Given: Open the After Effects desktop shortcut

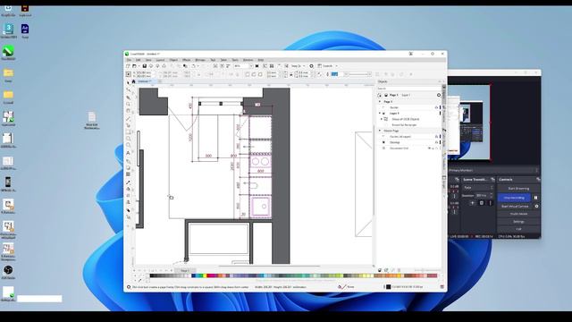Looking at the screenshot, I should (x=25, y=30).
